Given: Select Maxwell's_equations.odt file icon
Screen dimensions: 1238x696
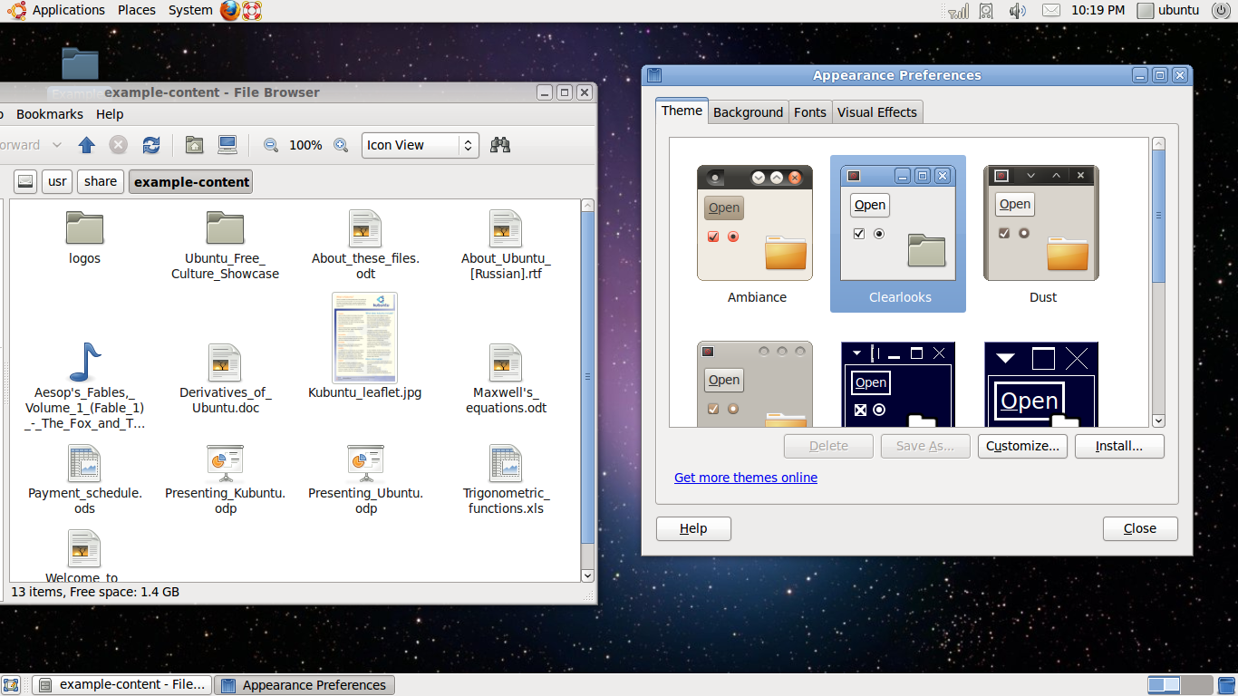Looking at the screenshot, I should (506, 362).
